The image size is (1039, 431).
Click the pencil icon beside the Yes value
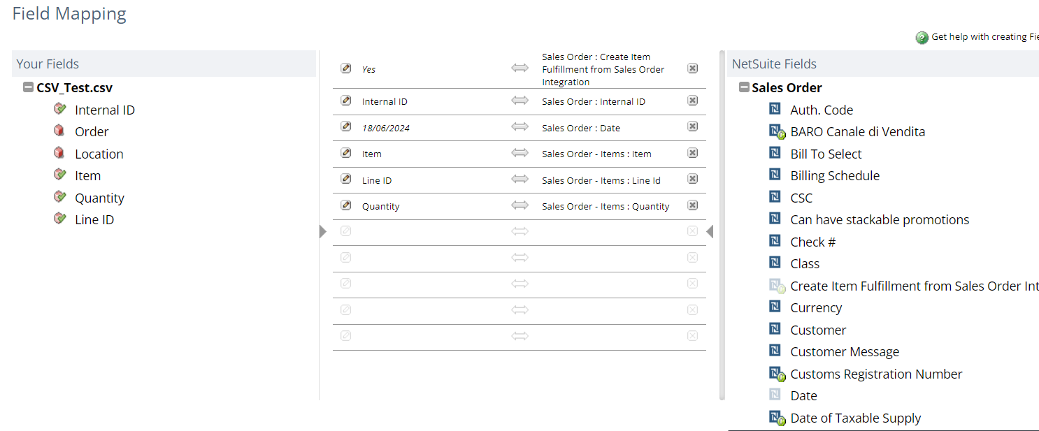point(345,68)
